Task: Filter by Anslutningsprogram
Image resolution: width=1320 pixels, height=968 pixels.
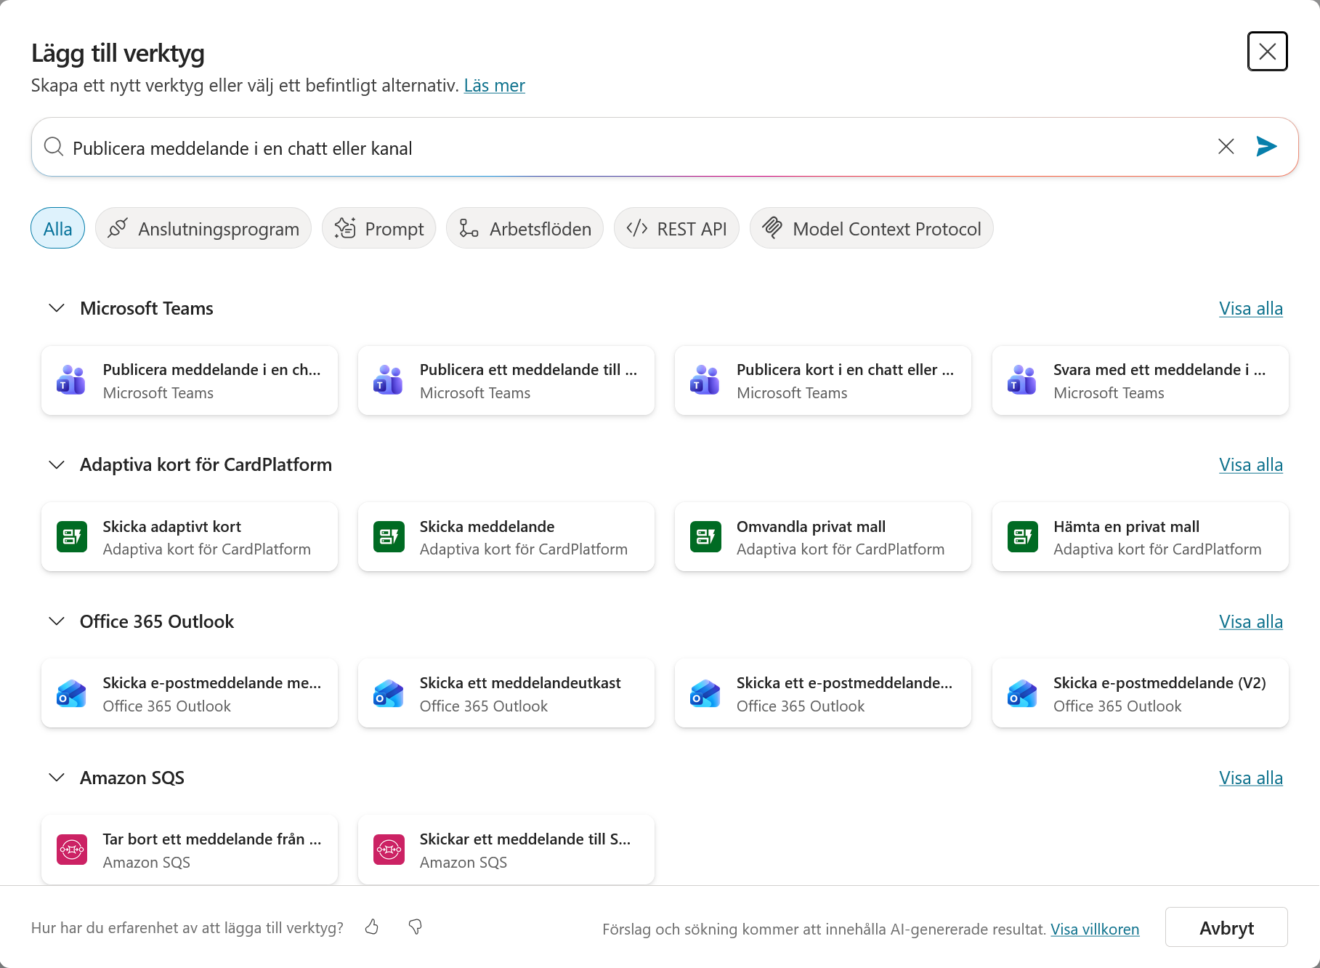Action: (x=203, y=228)
